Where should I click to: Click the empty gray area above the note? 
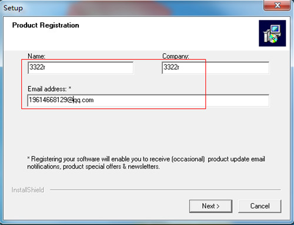147,131
